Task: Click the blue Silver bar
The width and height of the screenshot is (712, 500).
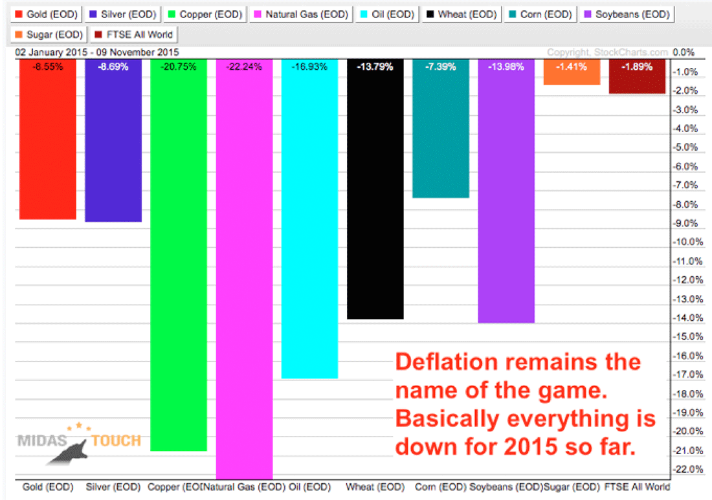Action: pos(113,140)
